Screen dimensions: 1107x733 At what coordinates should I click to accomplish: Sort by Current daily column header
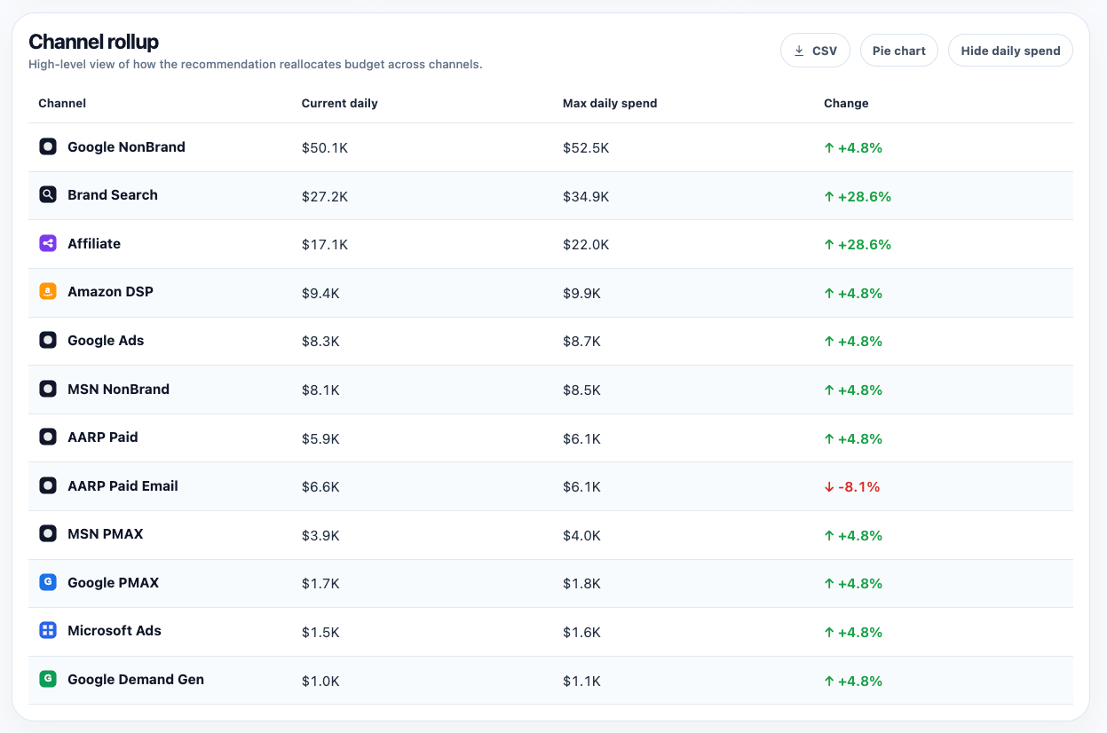339,103
